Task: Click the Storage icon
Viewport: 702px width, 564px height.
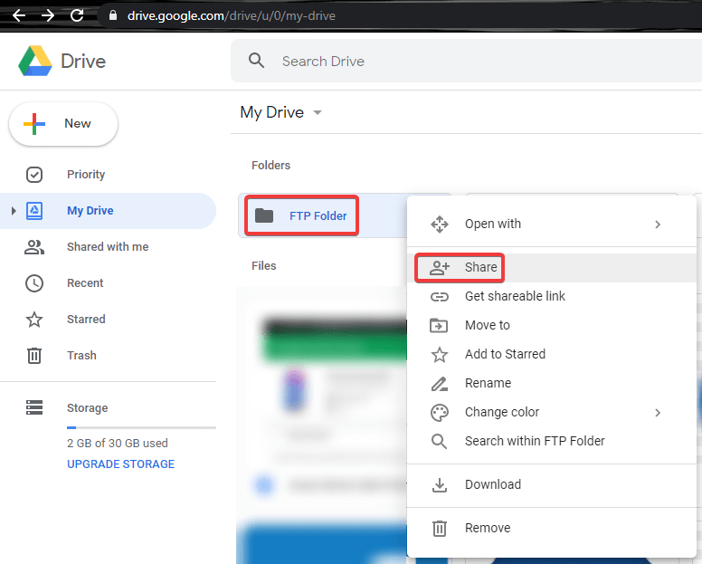Action: (x=34, y=407)
